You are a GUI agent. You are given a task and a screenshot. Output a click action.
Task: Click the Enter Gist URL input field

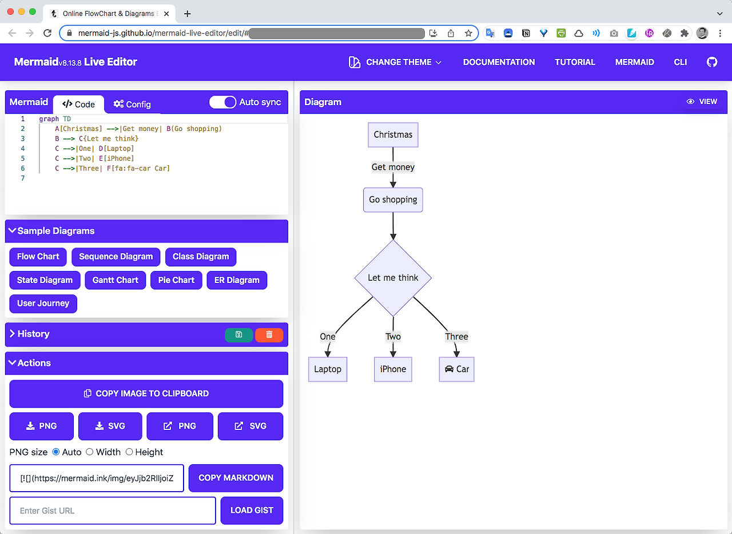[112, 511]
